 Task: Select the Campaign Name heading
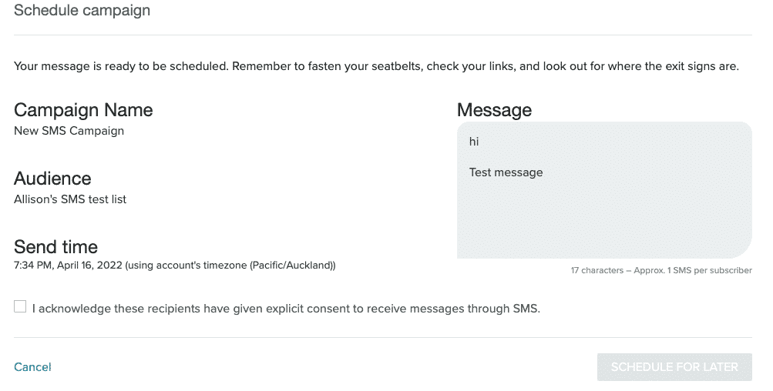(x=83, y=110)
